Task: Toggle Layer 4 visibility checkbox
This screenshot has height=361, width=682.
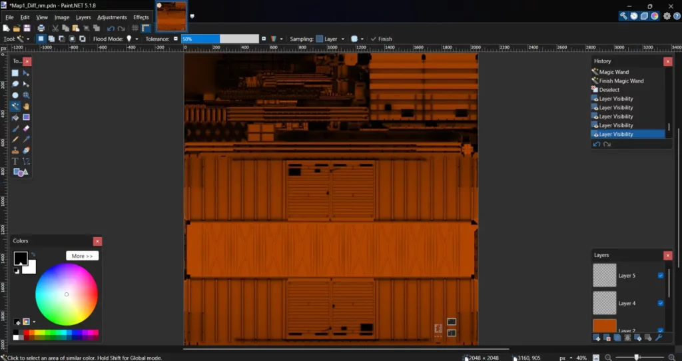Action: (661, 303)
